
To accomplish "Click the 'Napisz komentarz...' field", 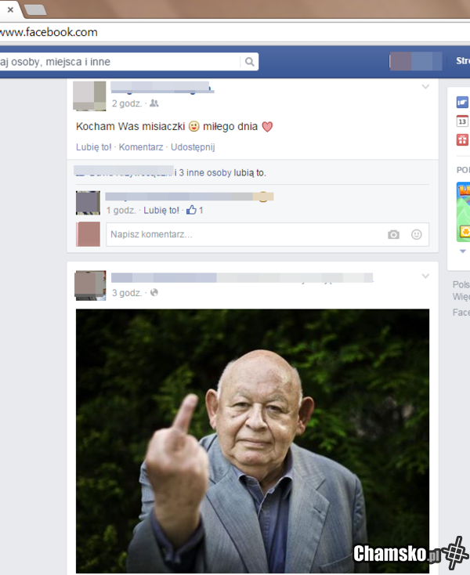I will tap(243, 234).
